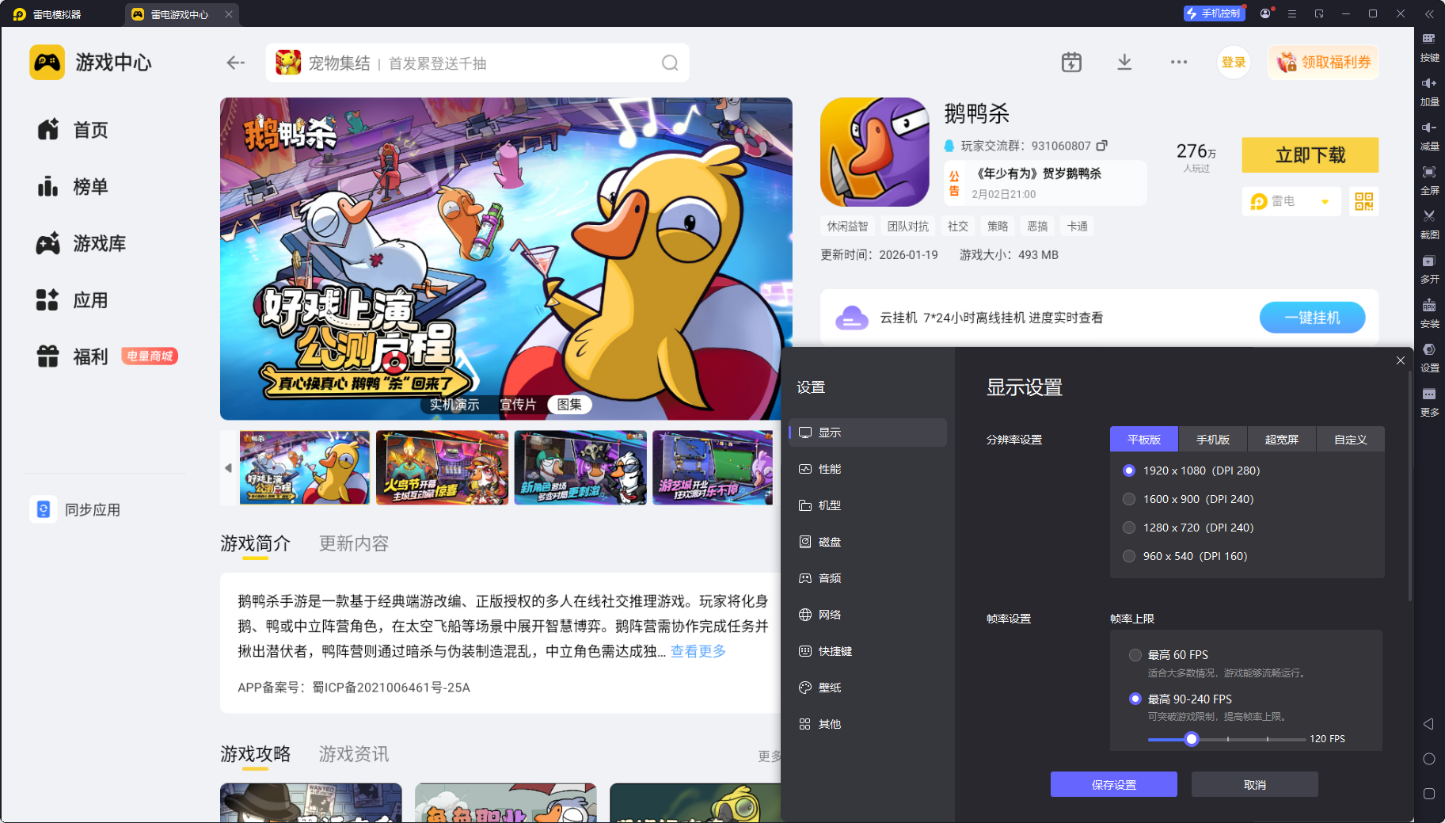
Task: Enter fullscreen via the 全屏 icon
Action: click(x=1429, y=180)
